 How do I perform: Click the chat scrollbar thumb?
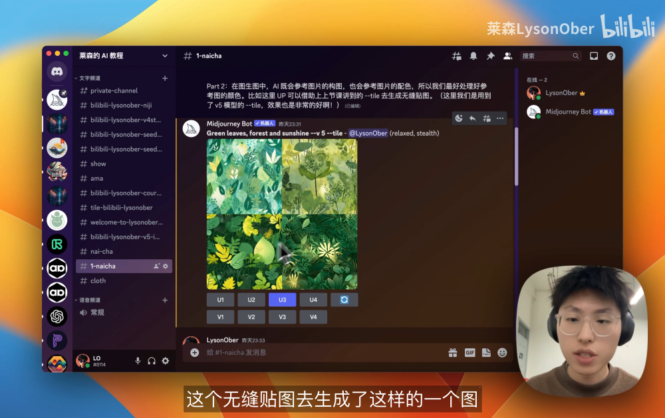point(516,156)
